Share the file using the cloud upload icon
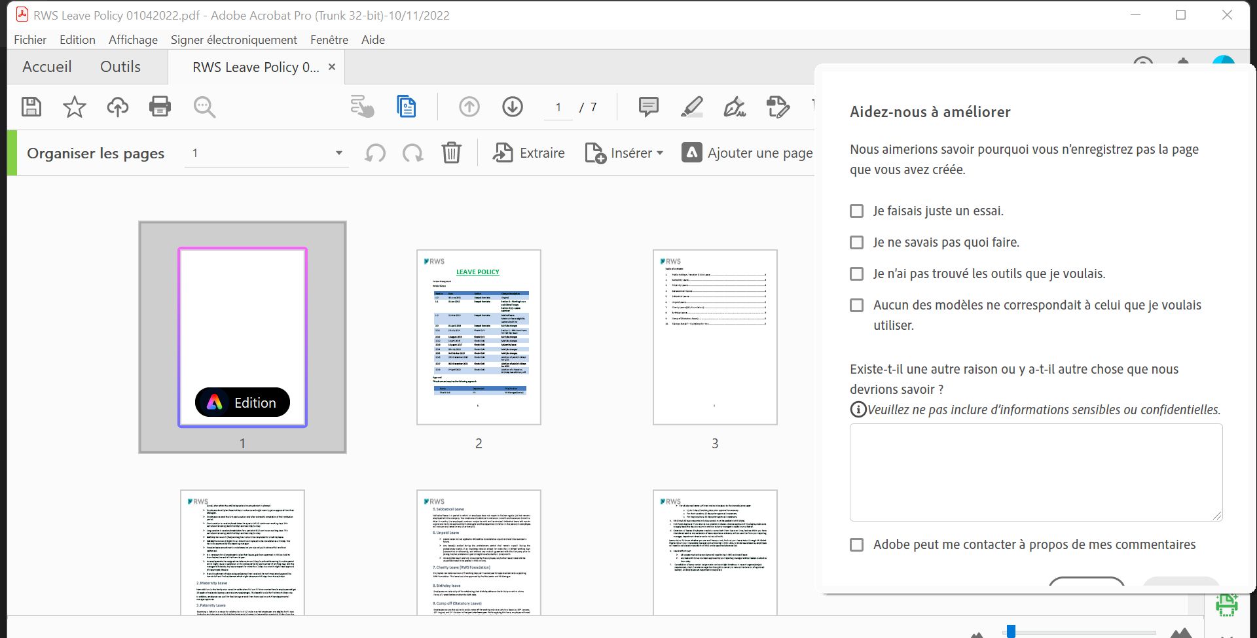 point(117,107)
